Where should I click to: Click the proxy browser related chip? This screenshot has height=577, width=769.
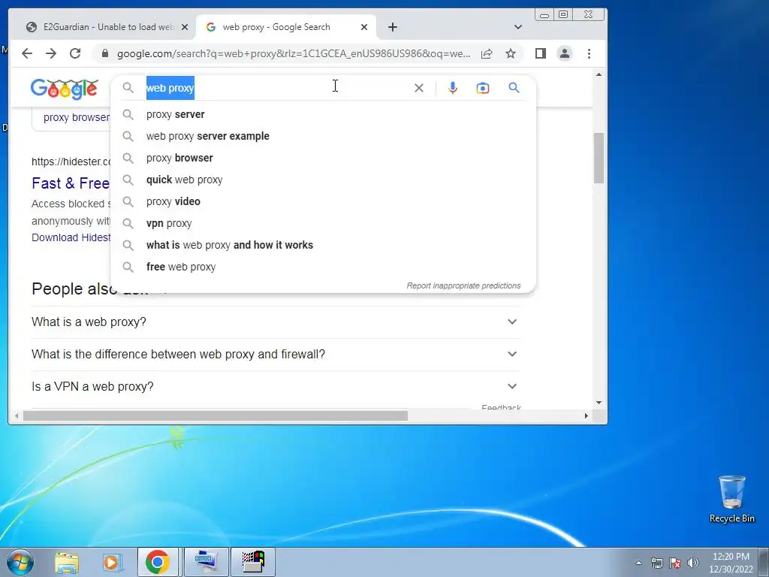[71, 118]
